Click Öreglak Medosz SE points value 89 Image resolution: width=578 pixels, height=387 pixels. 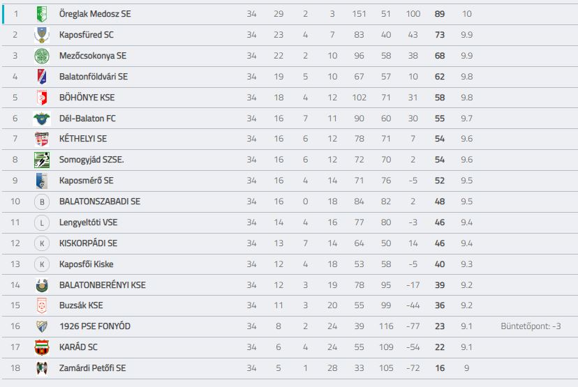(440, 14)
